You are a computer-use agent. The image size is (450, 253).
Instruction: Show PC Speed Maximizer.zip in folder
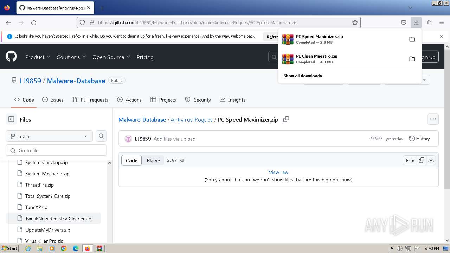click(x=412, y=39)
